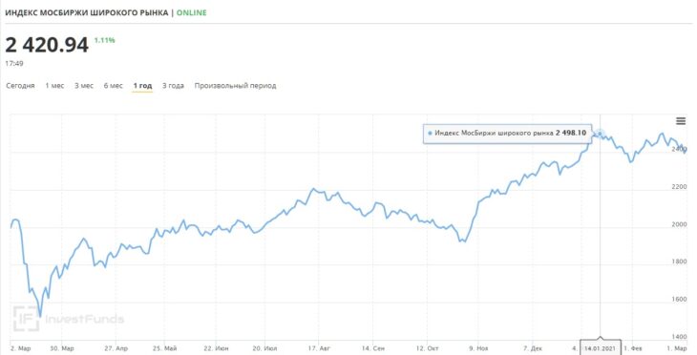Screen dimensions: 697x355
Task: Click the 27. Апр axis label
Action: pos(116,348)
